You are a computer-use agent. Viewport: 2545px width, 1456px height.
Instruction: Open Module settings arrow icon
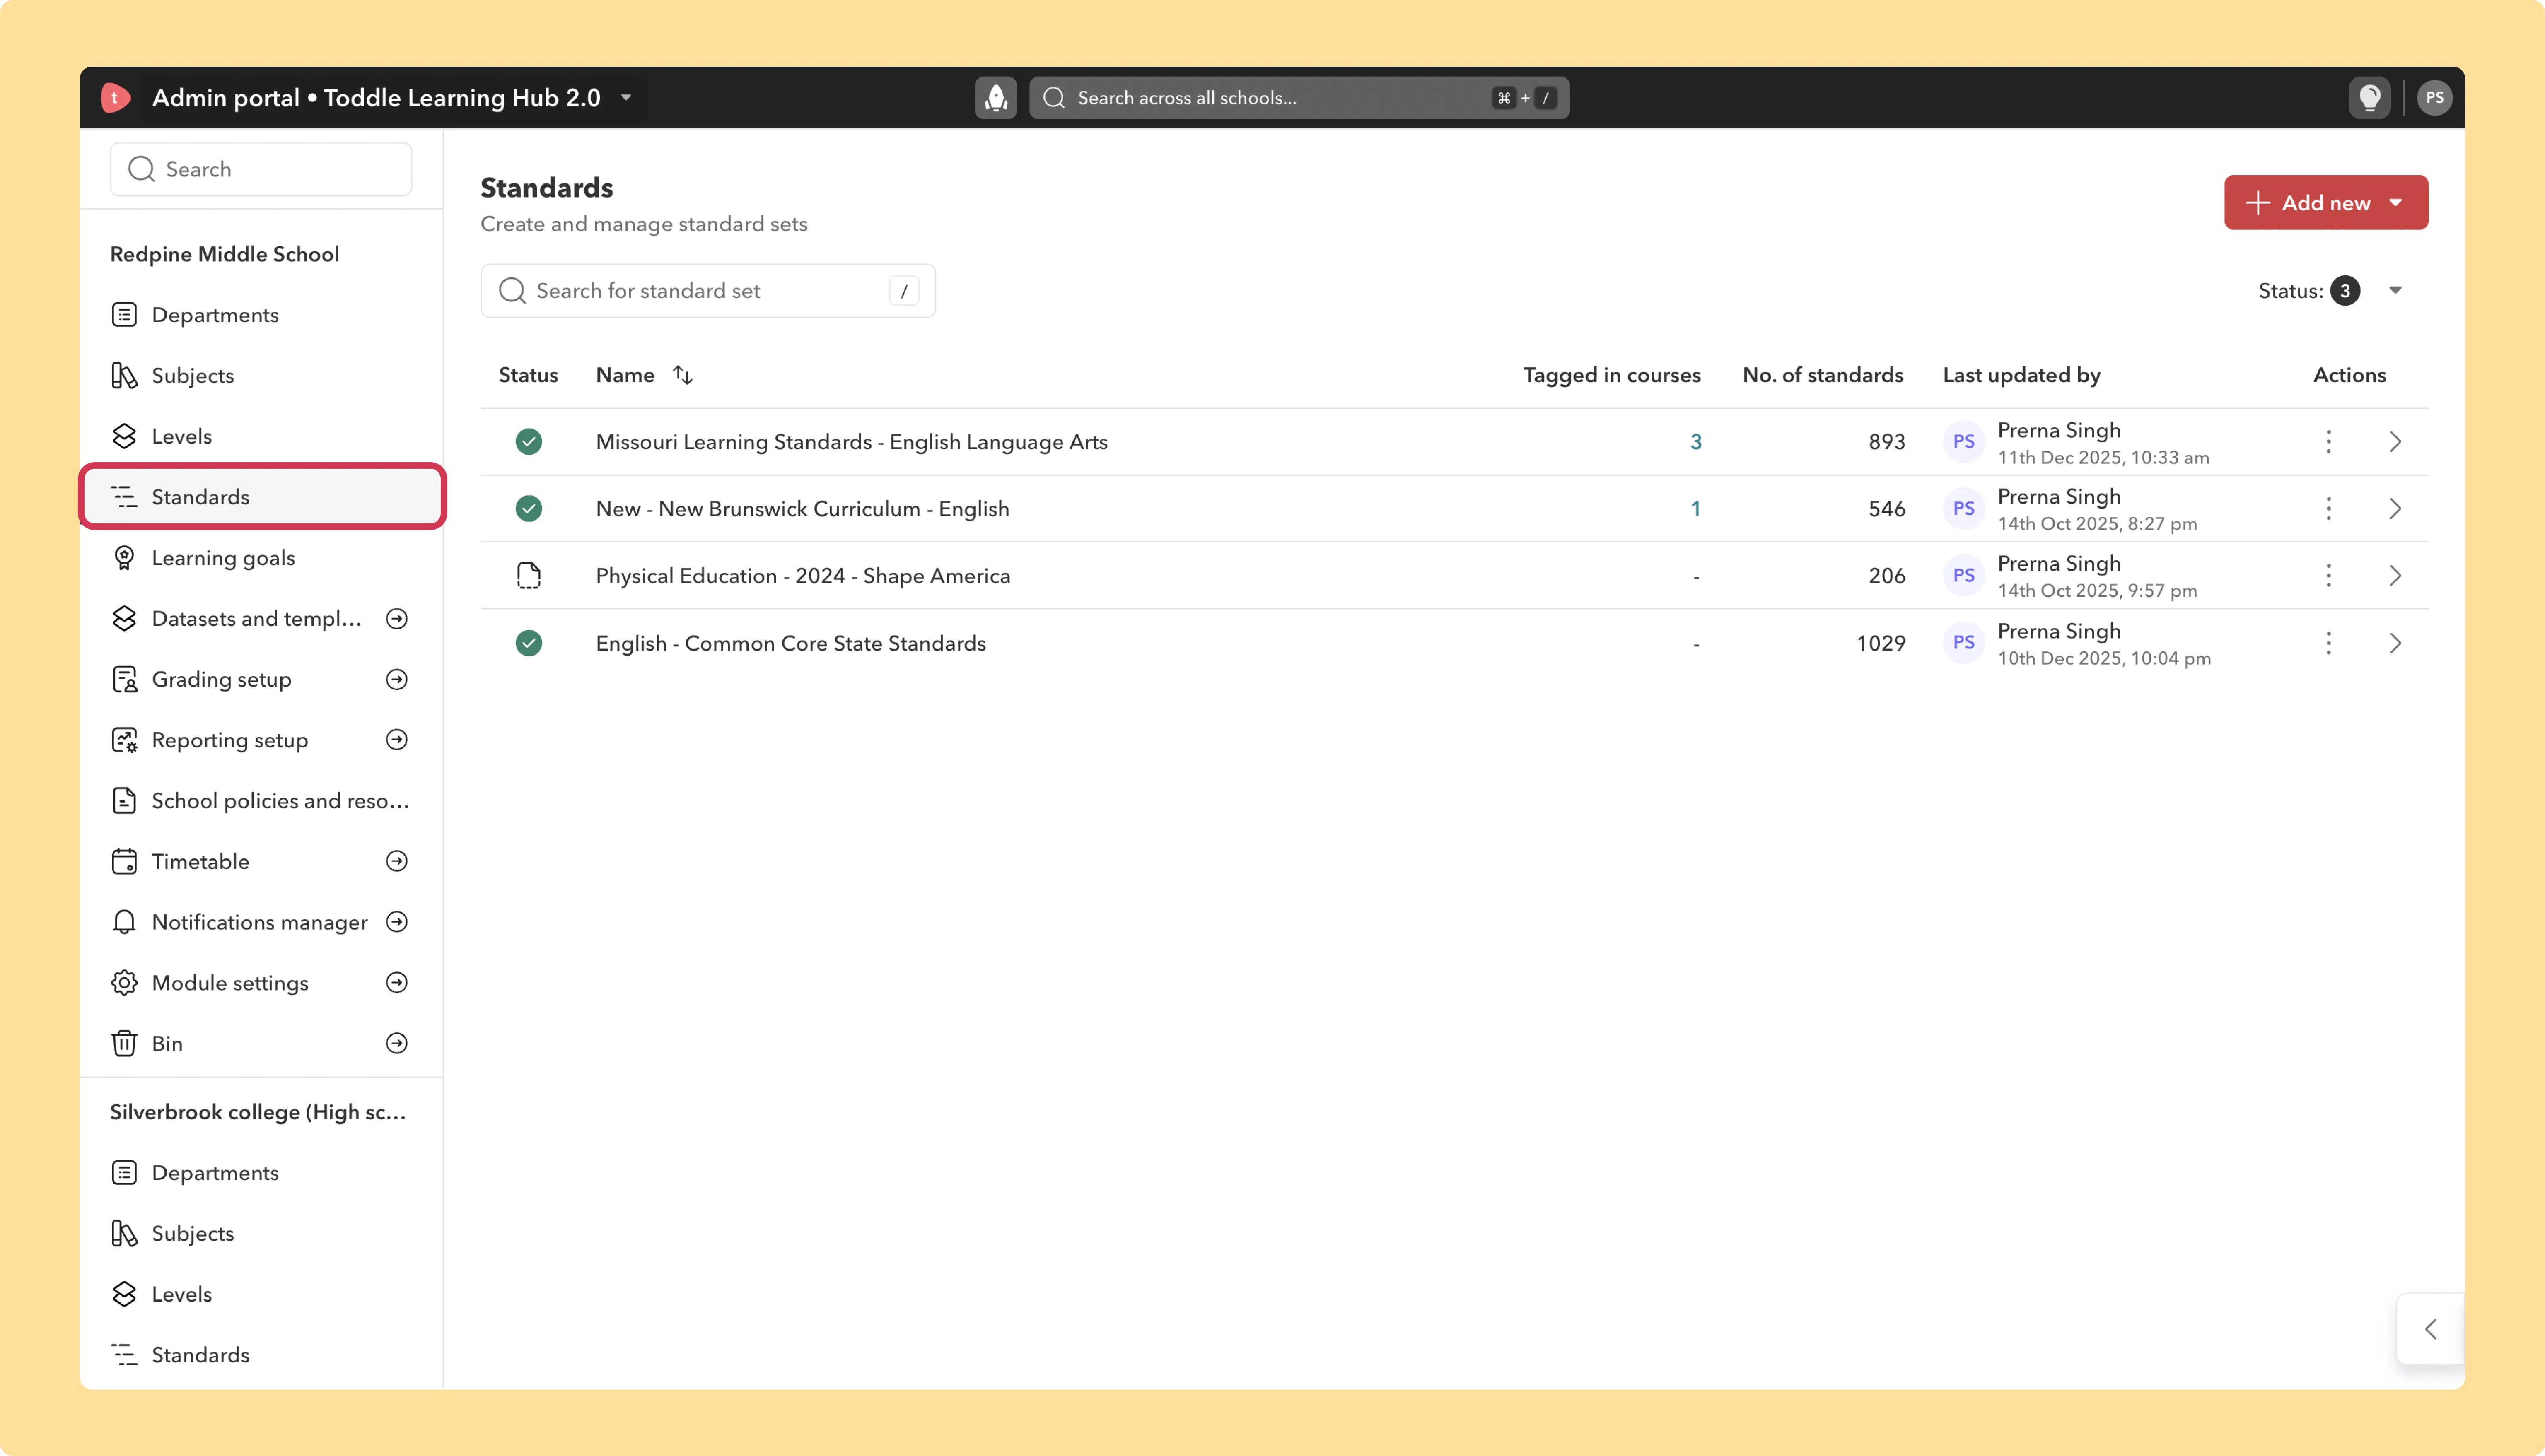[397, 983]
